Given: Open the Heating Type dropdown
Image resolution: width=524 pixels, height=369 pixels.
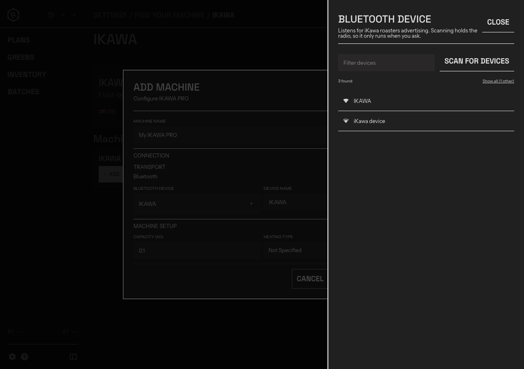Looking at the screenshot, I should pyautogui.click(x=296, y=250).
